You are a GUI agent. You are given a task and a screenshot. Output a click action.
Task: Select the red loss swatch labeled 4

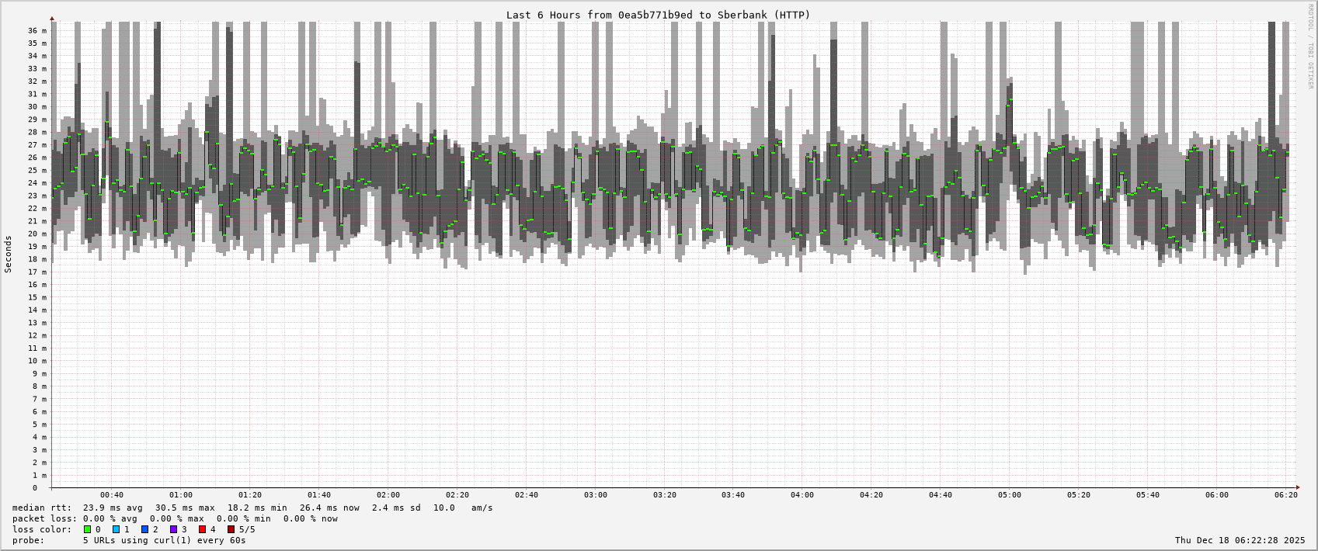[203, 530]
